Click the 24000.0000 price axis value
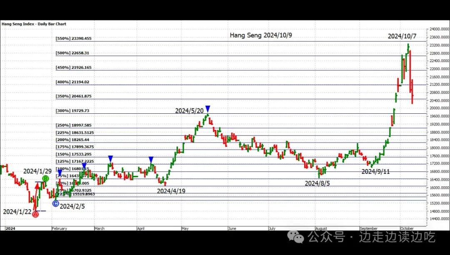This screenshot has width=450, height=255. (440, 29)
